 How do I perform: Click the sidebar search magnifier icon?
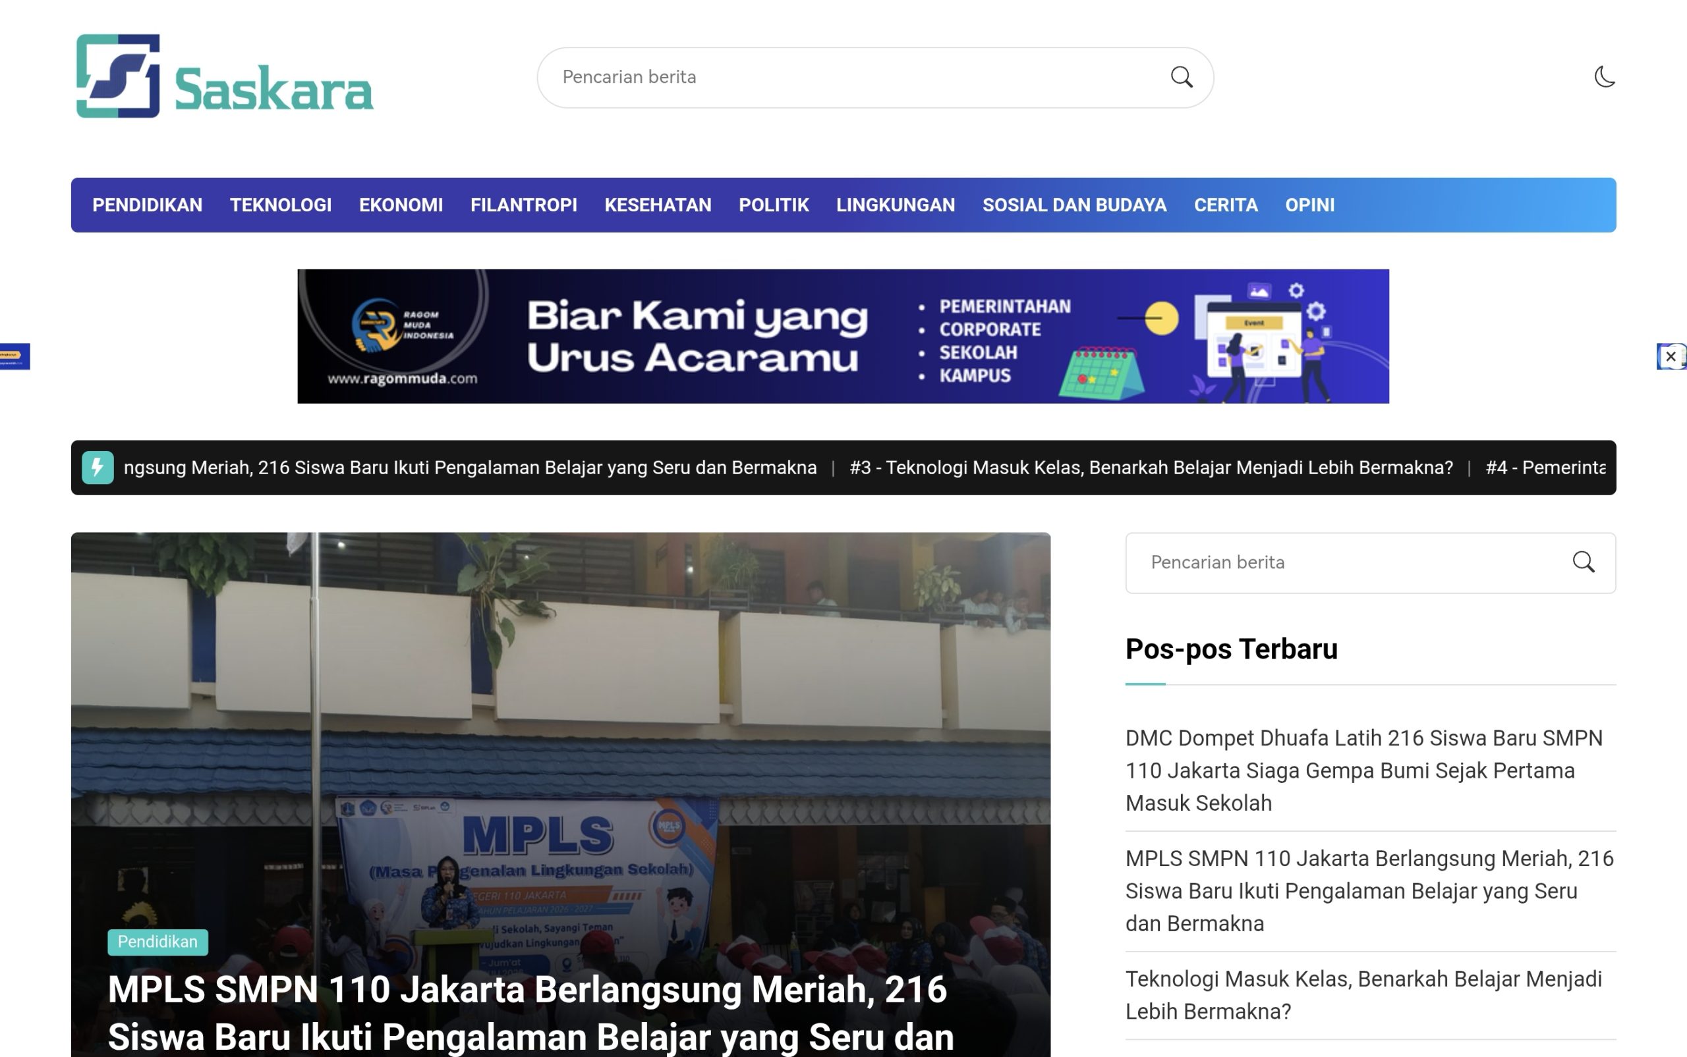tap(1584, 562)
